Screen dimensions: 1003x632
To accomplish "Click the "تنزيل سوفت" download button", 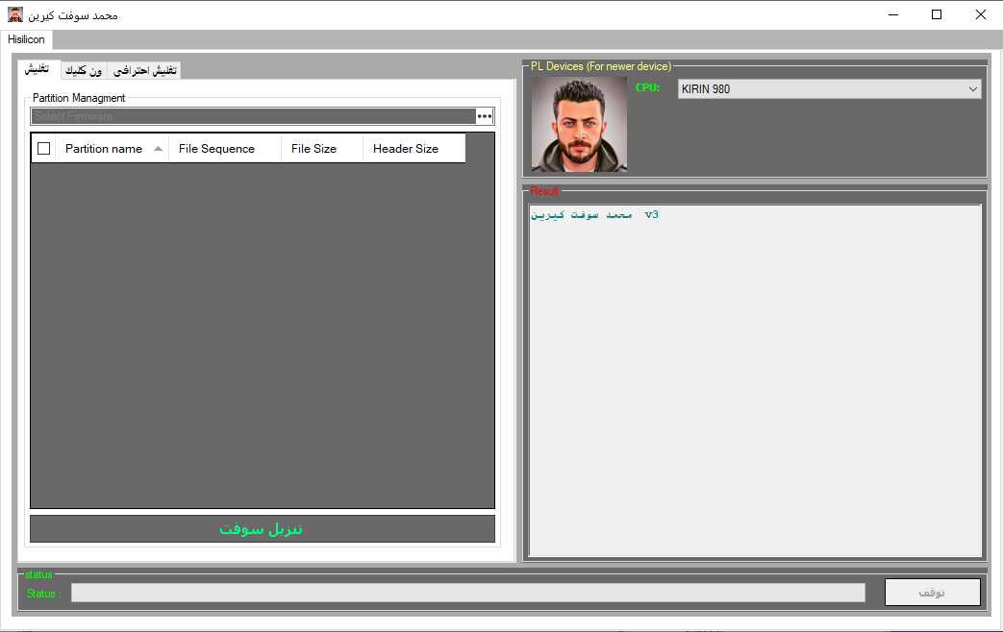I will click(262, 528).
